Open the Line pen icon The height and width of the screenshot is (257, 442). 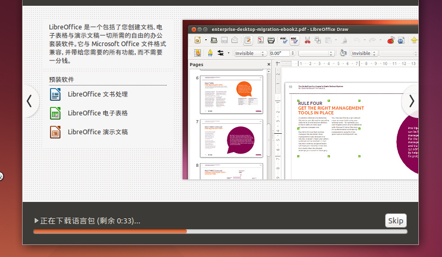[x=210, y=53]
